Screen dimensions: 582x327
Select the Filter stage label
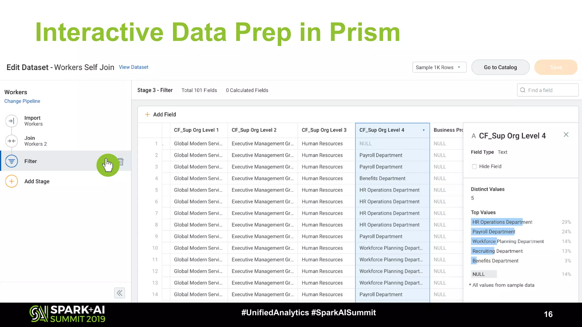(x=31, y=161)
